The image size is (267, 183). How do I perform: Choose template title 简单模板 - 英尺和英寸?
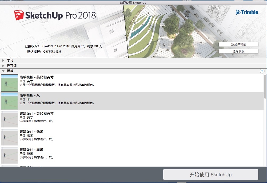(37, 77)
